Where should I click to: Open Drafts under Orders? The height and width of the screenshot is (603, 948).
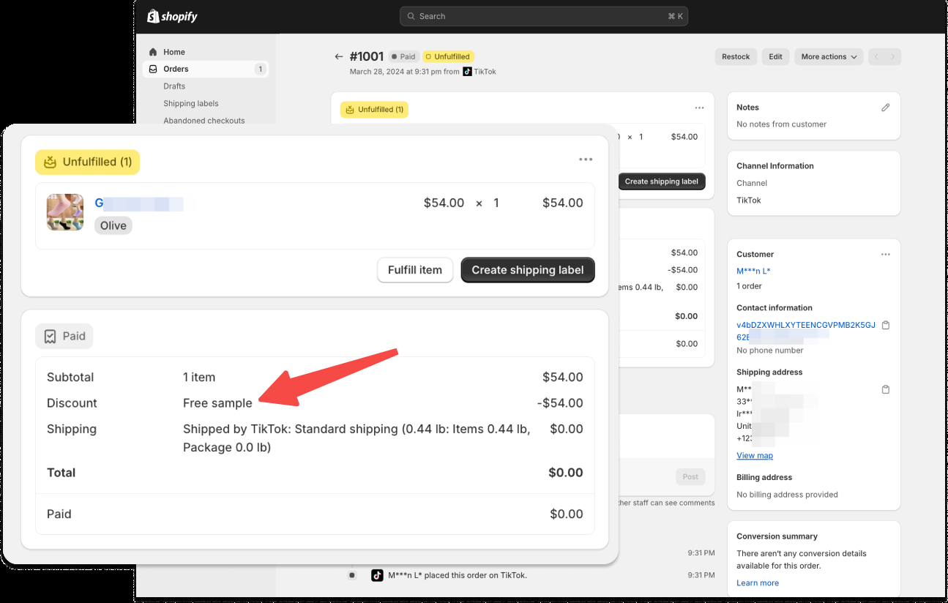(x=174, y=86)
